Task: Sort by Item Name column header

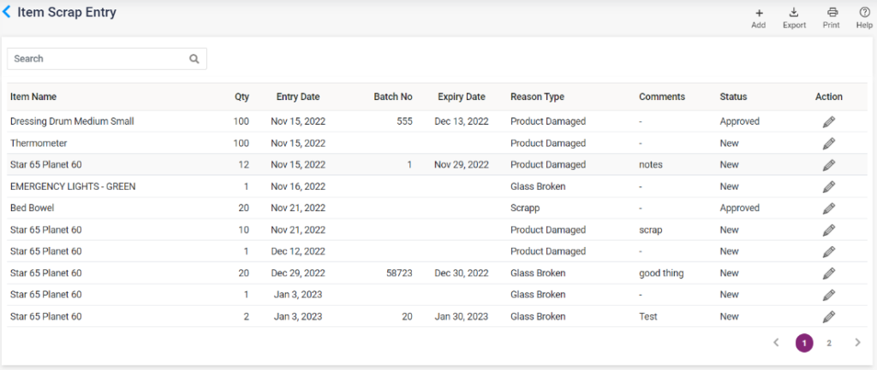Action: pyautogui.click(x=33, y=97)
